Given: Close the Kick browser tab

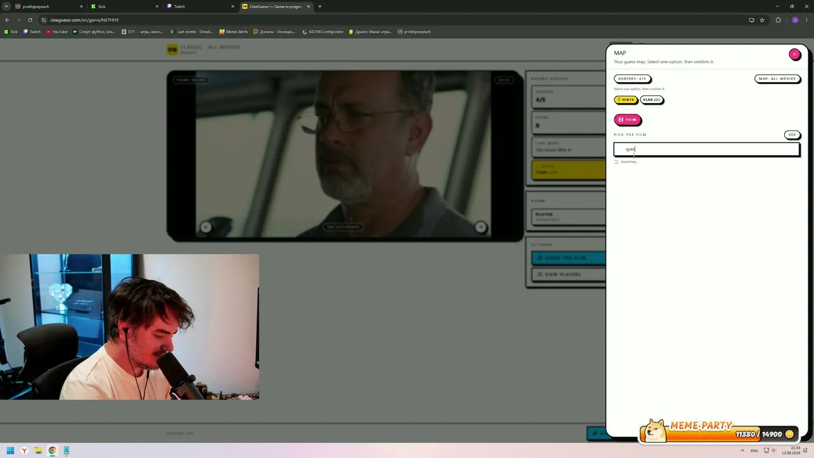Looking at the screenshot, I should (x=156, y=6).
